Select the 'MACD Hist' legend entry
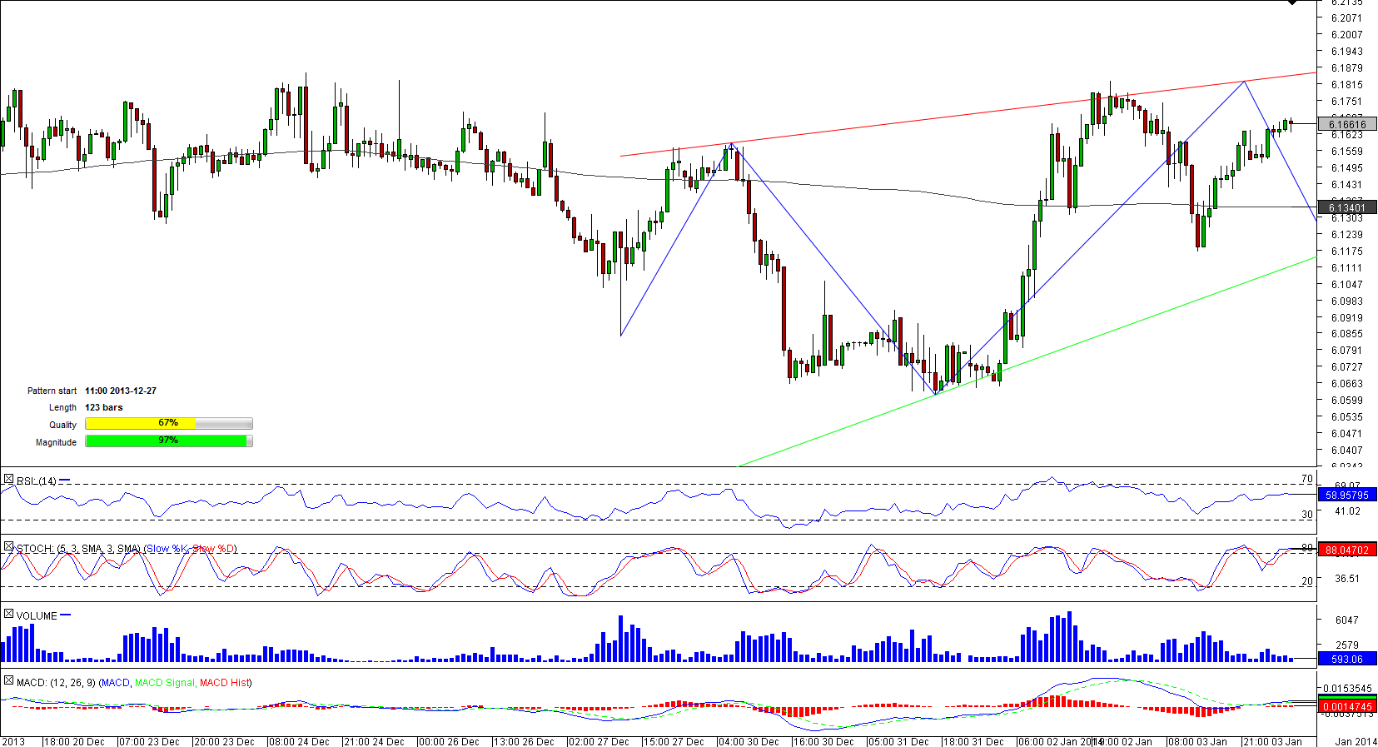Image resolution: width=1378 pixels, height=747 pixels. pos(224,683)
